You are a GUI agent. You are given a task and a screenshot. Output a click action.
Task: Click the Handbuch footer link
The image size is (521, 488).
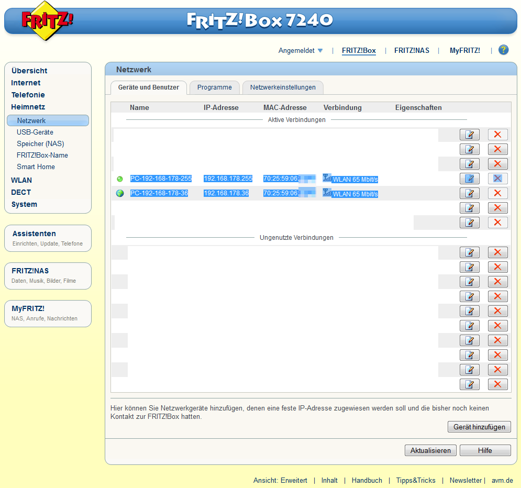coord(367,480)
